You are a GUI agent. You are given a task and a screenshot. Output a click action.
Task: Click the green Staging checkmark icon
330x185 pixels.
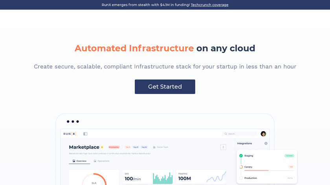[241, 156]
